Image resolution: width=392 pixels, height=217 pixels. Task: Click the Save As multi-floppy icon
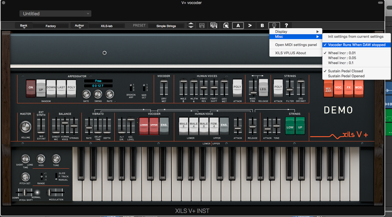[214, 26]
